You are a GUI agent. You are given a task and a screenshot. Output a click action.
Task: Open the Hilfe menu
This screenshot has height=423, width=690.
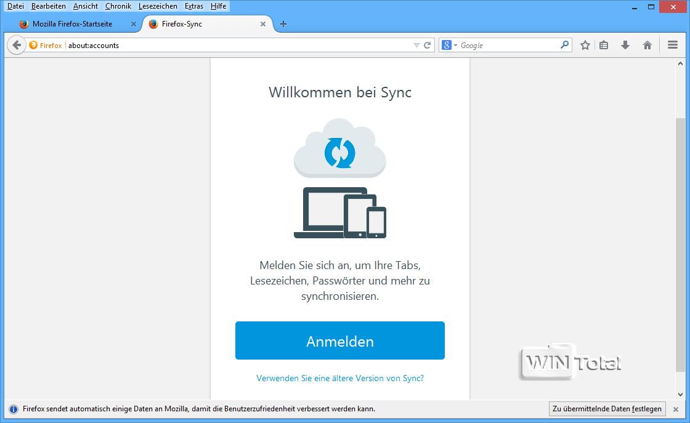pyautogui.click(x=218, y=6)
